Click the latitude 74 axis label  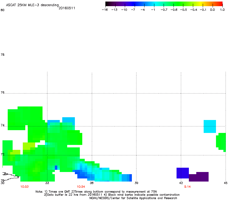point(2,125)
